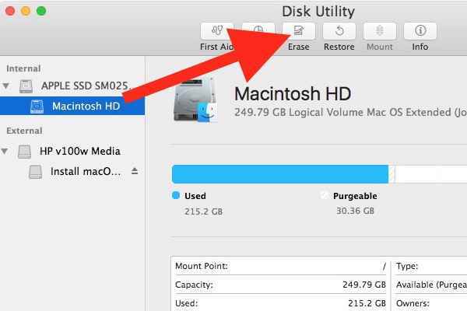This screenshot has height=311, width=467.
Task: Select Macintosh HD in the sidebar
Action: pyautogui.click(x=86, y=106)
